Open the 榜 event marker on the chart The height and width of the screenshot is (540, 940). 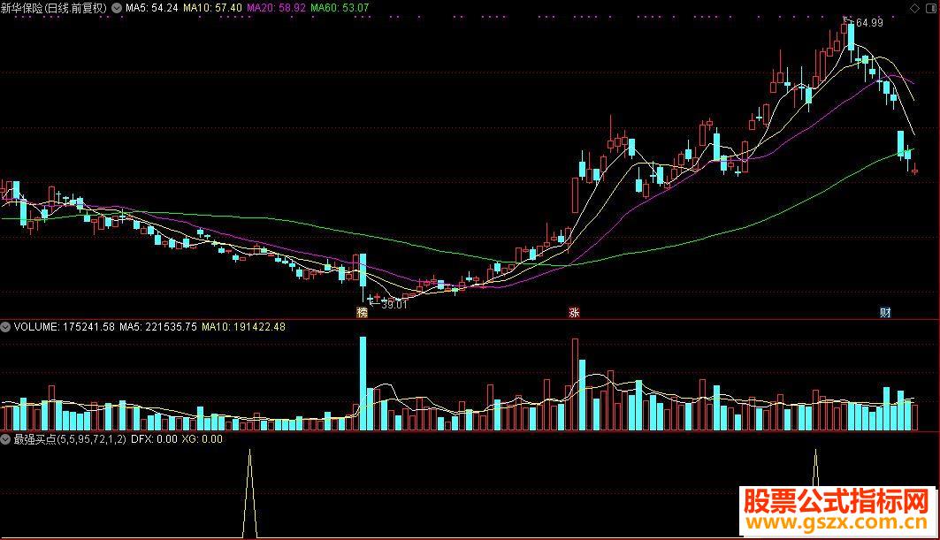click(362, 312)
